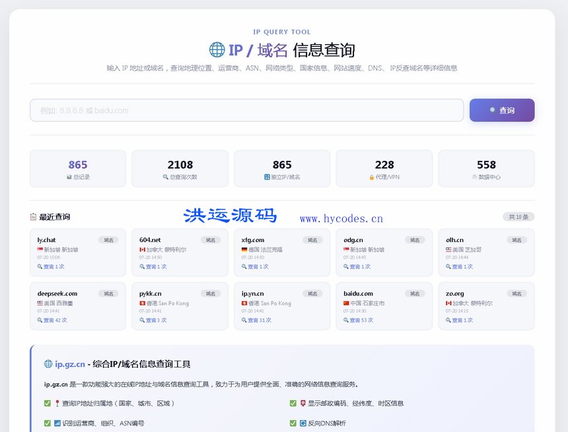Click pin icon beside 查询IP地址归属地
This screenshot has height=432, width=568.
click(x=57, y=403)
